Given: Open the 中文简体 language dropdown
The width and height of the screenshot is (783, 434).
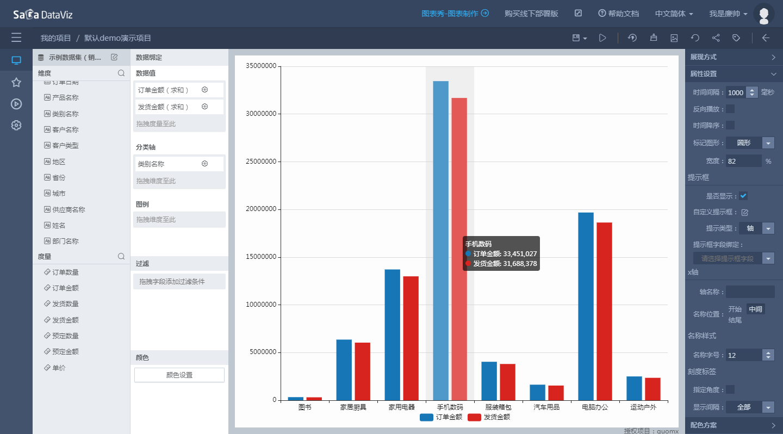Looking at the screenshot, I should pos(674,14).
